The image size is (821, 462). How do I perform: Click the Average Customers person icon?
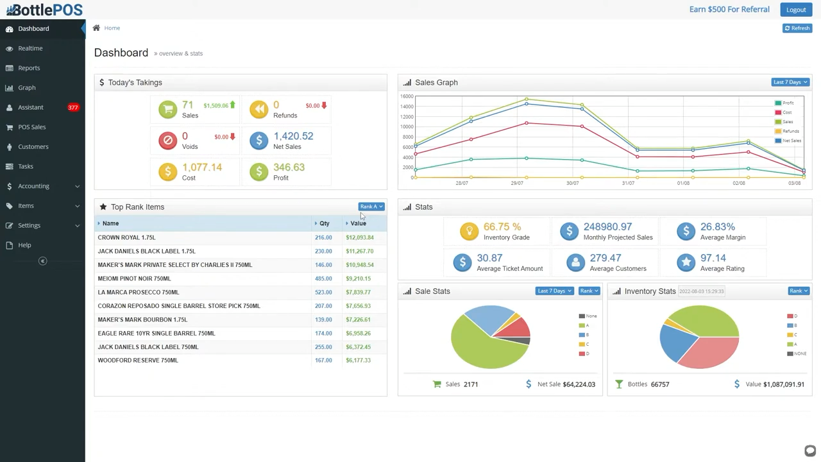point(575,262)
